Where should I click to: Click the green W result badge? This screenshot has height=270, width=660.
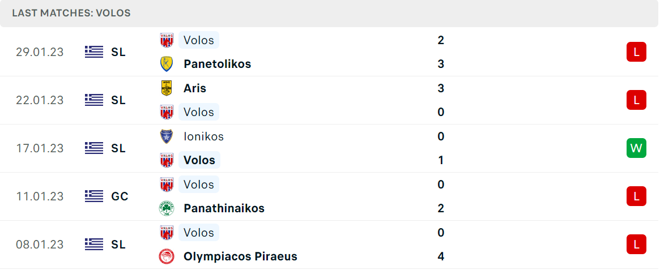point(636,148)
